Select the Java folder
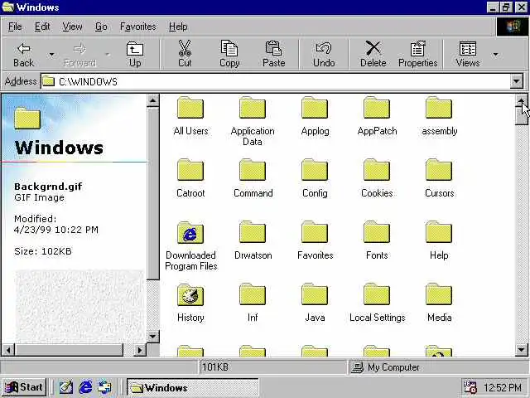 (315, 303)
